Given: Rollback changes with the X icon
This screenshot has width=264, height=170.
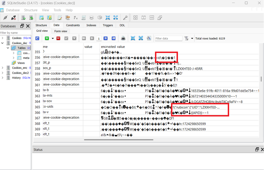Looking at the screenshot, I should (x=74, y=38).
